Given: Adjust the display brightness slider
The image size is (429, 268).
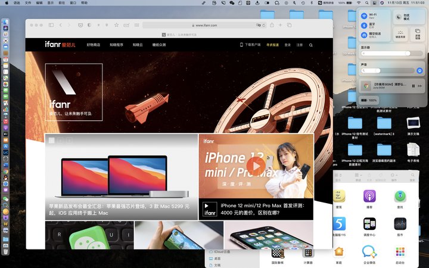Looking at the screenshot, I should tap(392, 54).
